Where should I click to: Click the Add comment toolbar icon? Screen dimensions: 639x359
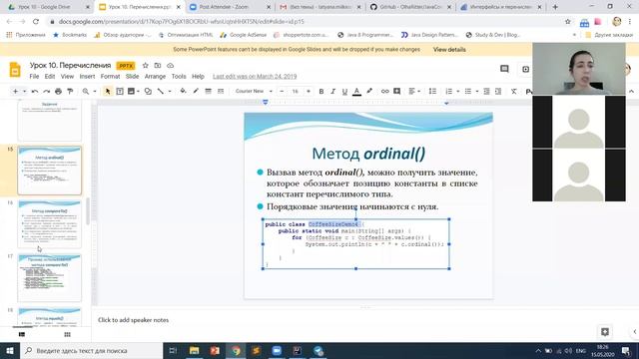(x=397, y=91)
